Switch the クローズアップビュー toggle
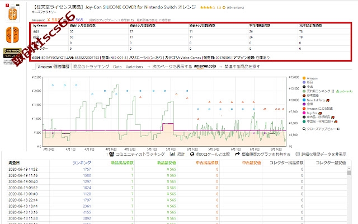The image size is (358, 224). (x=338, y=129)
